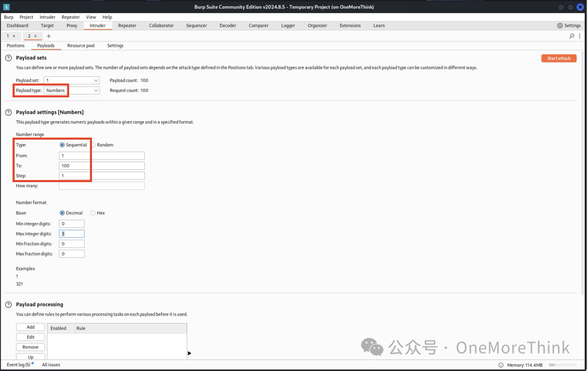Switch to the Proxy tab
The width and height of the screenshot is (588, 371).
72,26
